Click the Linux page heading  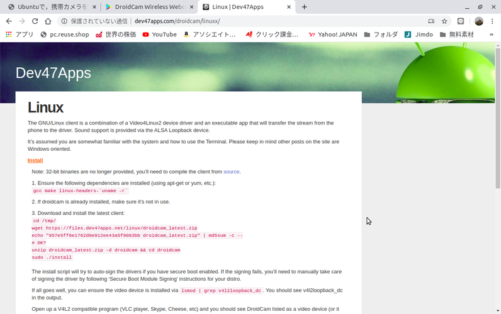[45, 107]
